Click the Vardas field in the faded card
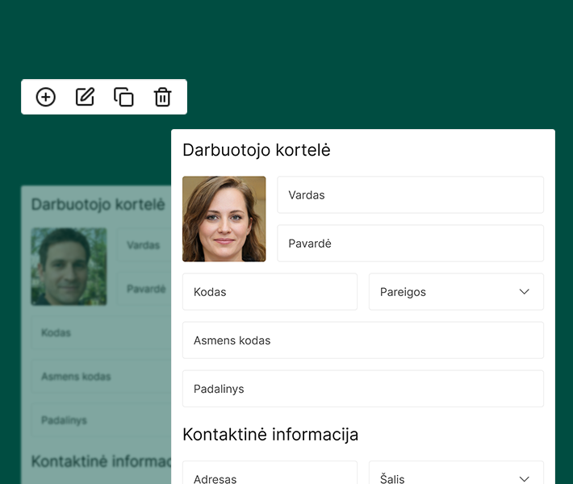573x484 pixels. point(144,245)
